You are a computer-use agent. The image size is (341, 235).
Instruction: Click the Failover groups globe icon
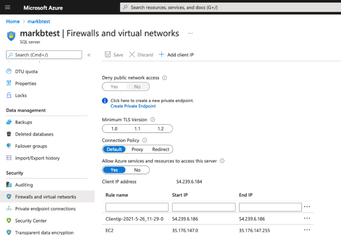[9, 146]
